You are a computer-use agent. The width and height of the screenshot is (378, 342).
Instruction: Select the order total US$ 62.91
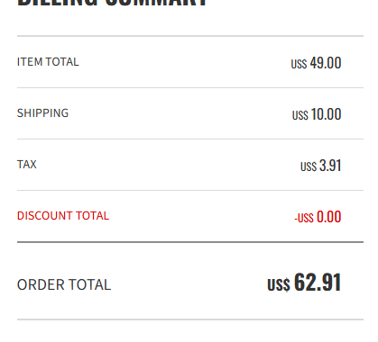point(304,283)
